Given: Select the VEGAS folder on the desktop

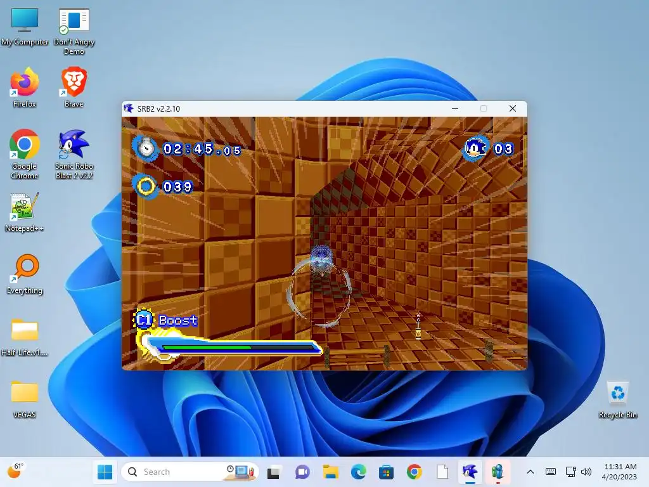Looking at the screenshot, I should coord(25,399).
